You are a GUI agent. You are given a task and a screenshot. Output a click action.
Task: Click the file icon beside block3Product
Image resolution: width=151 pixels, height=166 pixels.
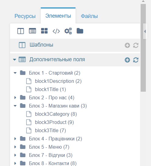[x=29, y=122]
